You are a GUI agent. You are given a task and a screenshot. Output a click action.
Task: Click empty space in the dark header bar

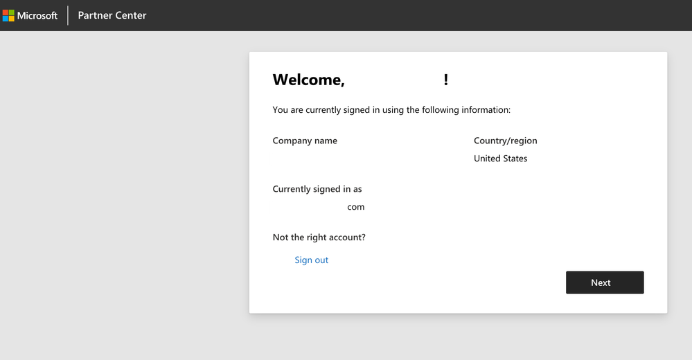[416, 15]
